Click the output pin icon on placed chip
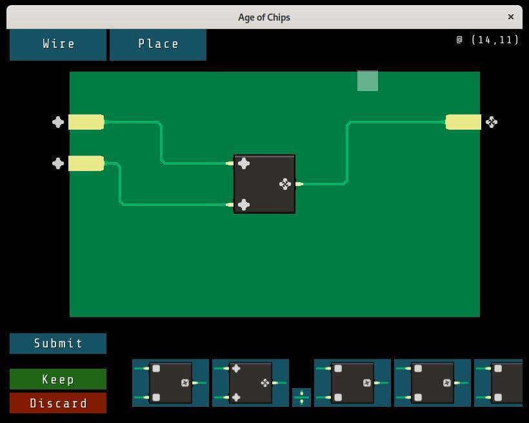 coord(285,184)
